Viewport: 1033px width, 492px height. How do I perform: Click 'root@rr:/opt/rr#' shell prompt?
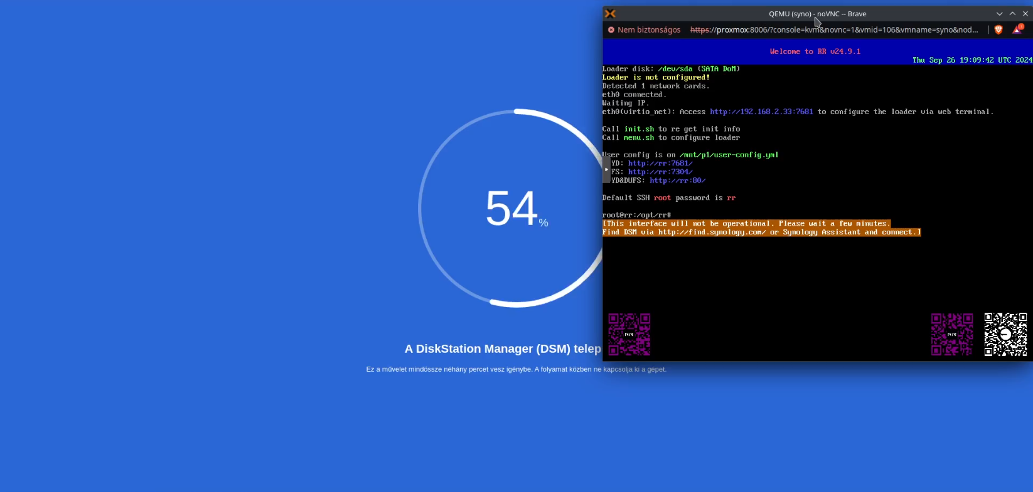point(636,215)
